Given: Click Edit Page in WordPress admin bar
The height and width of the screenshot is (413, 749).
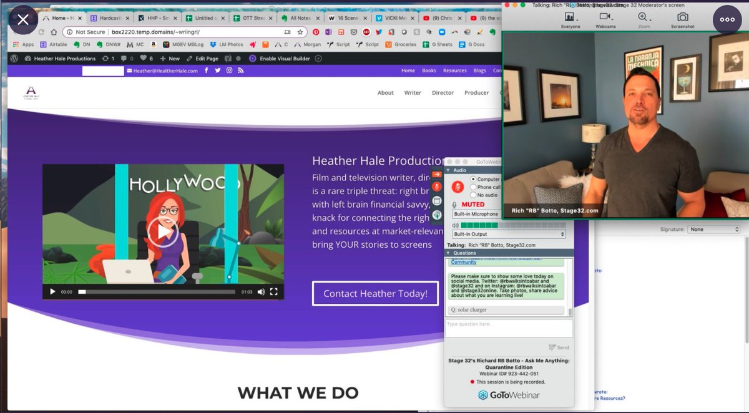Looking at the screenshot, I should 202,58.
